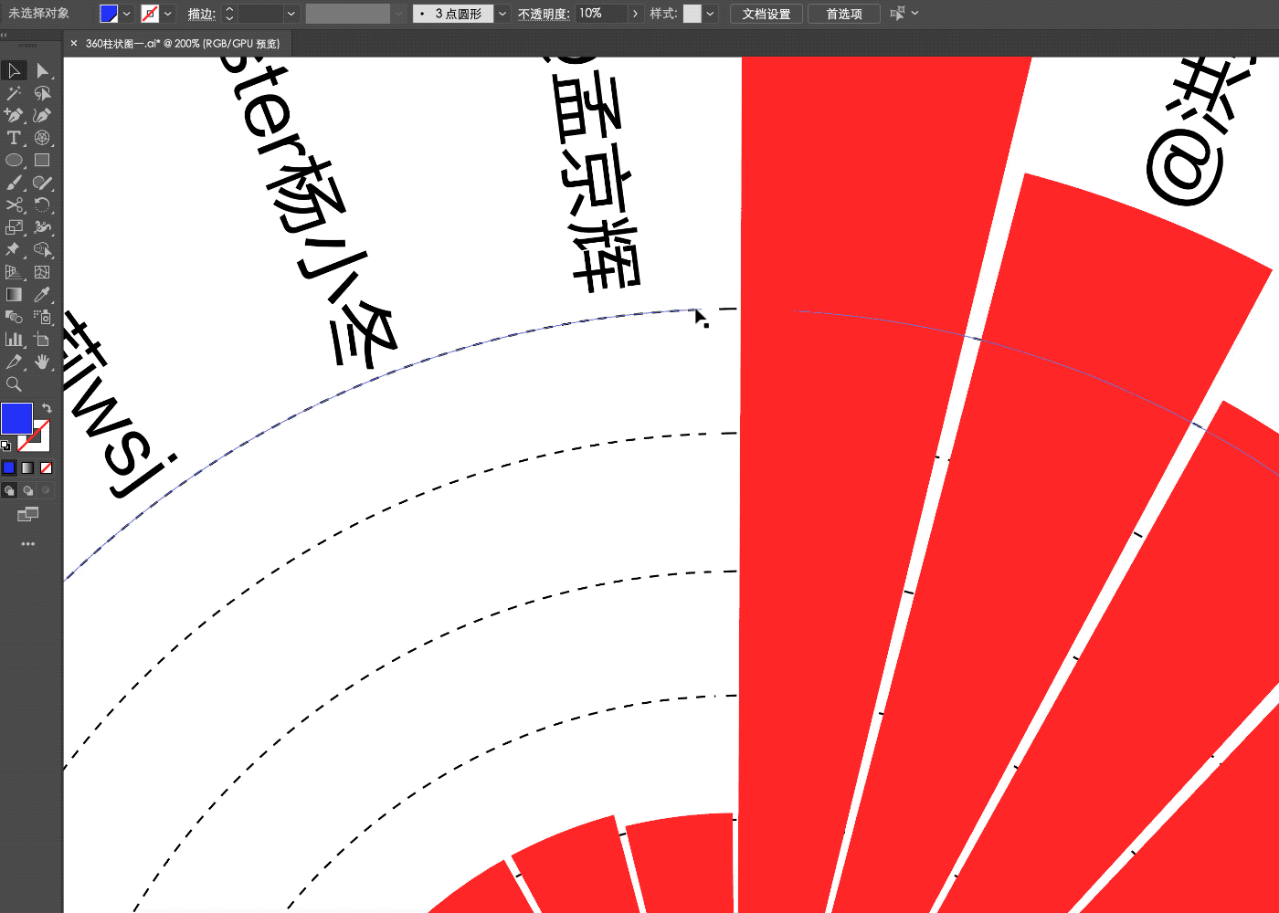Click the 3 点圆形 brush definition

coord(453,14)
